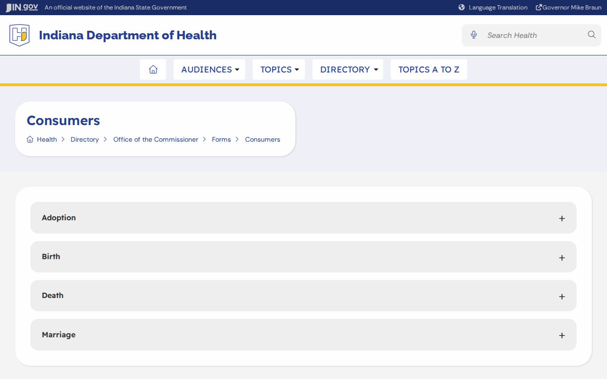Go to Directory in the breadcrumb
Screen dimensions: 607x379
pyautogui.click(x=85, y=139)
